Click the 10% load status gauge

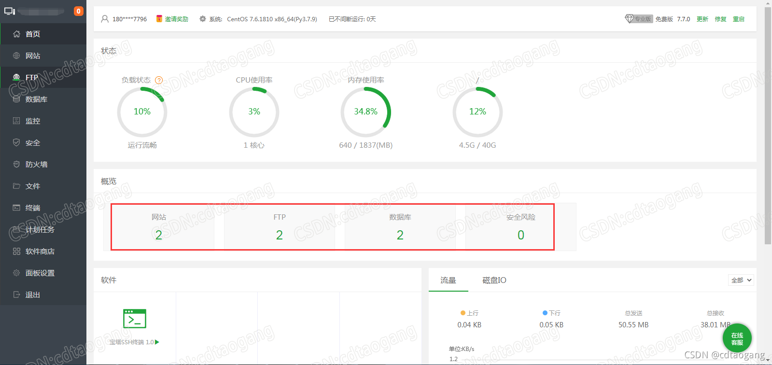pos(142,112)
